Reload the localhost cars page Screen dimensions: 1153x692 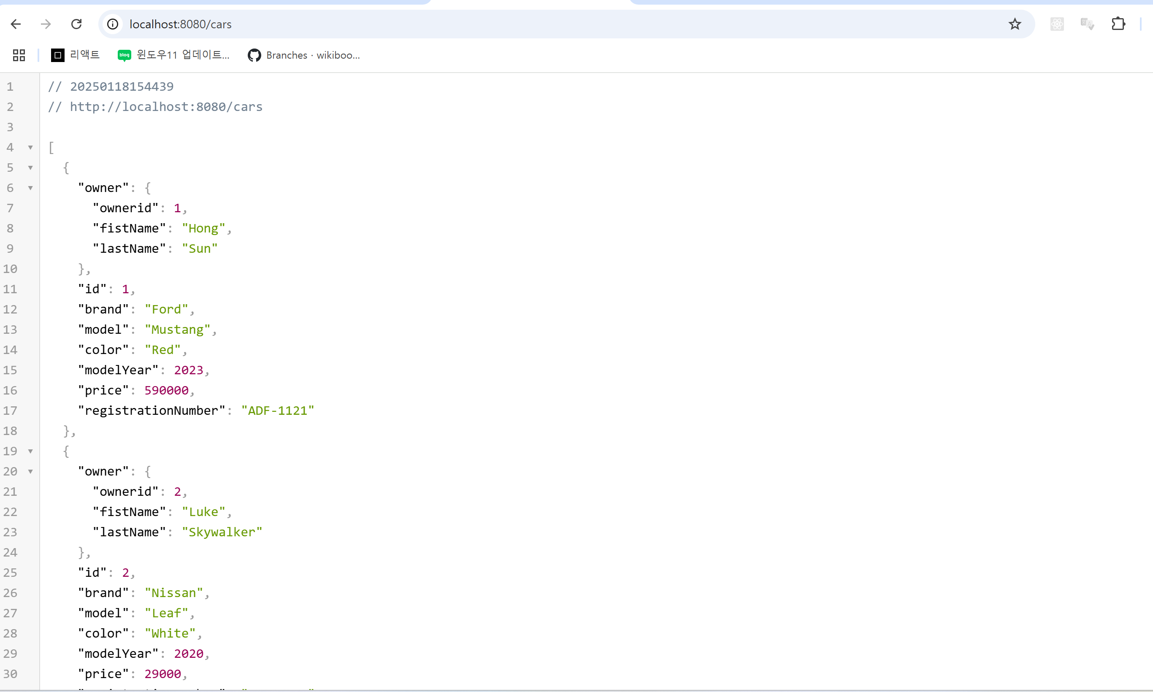(x=76, y=24)
